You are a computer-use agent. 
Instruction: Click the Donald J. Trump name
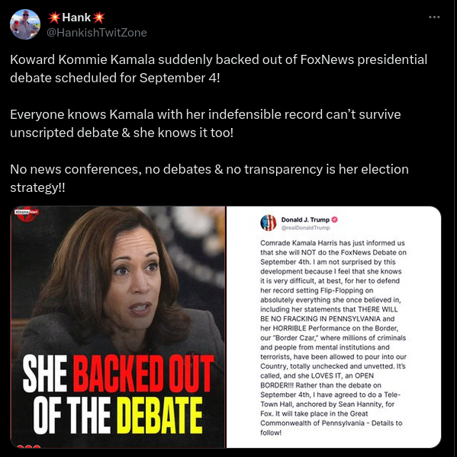coord(305,220)
